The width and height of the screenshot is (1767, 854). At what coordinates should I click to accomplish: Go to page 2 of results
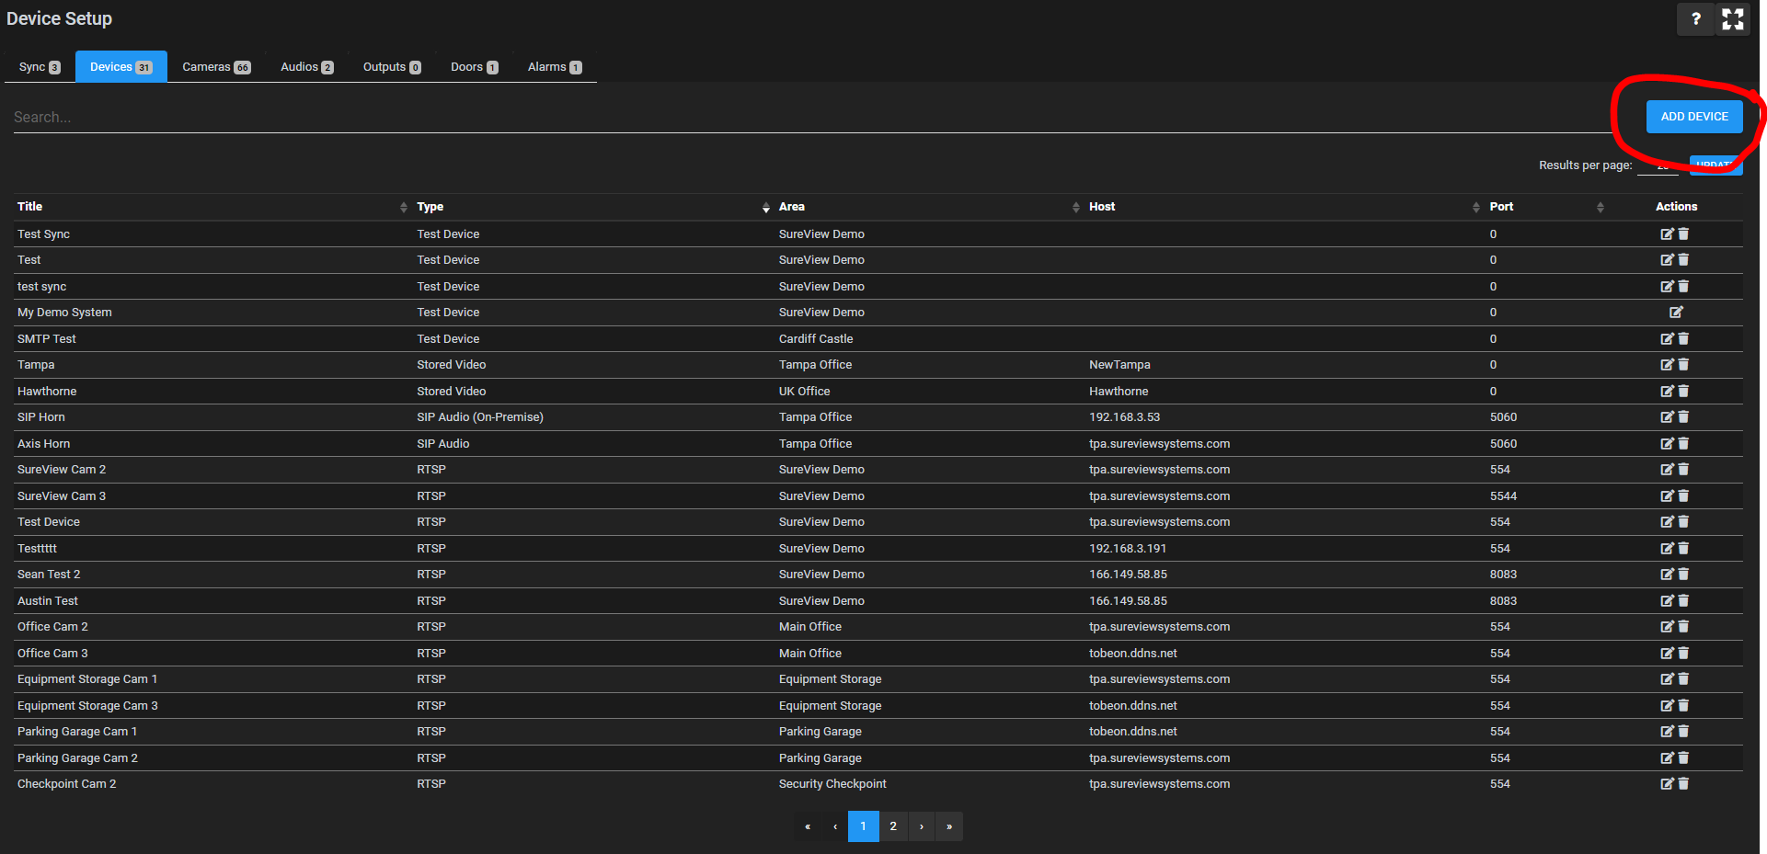click(x=892, y=826)
